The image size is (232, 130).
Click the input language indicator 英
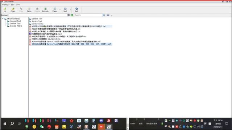205,123
